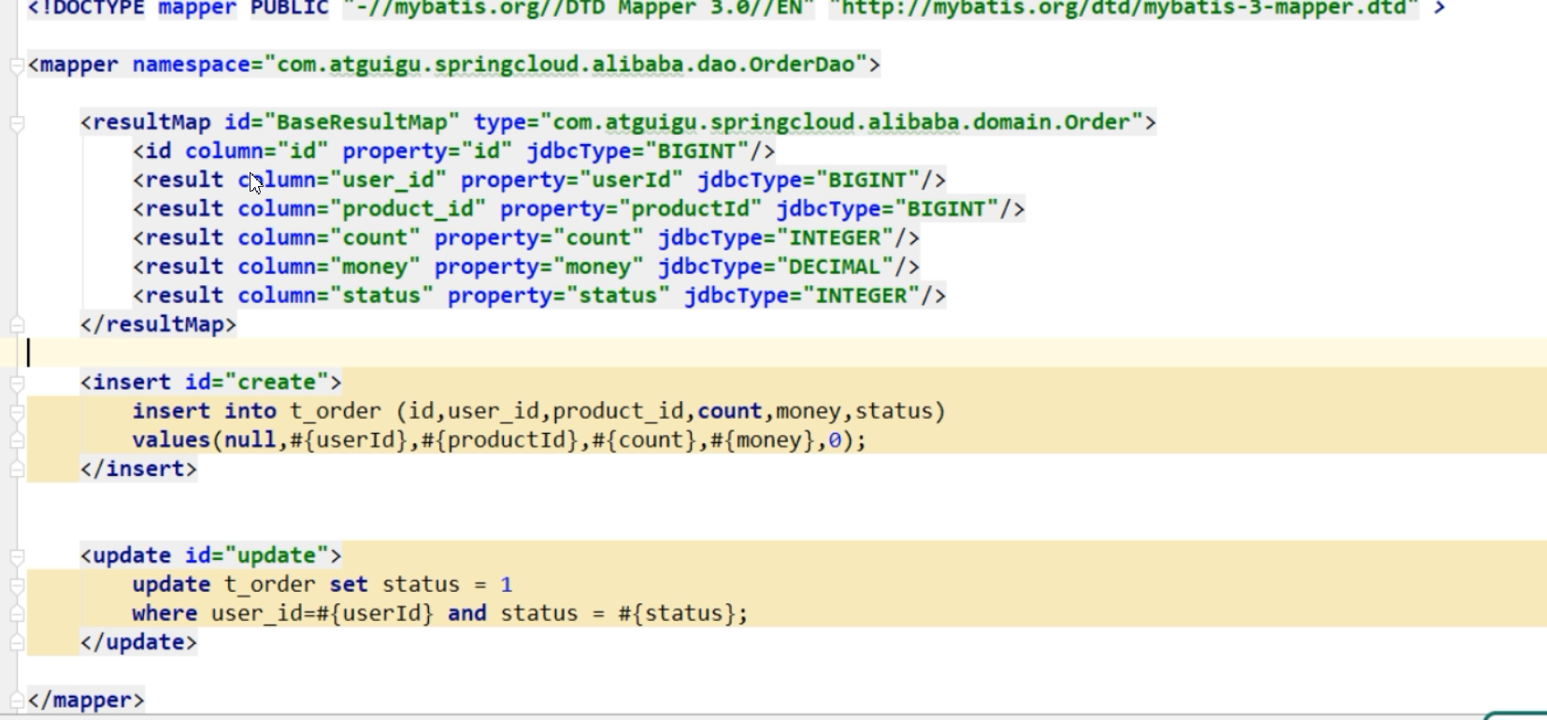Click #{count} in the values clause
This screenshot has width=1547, height=720.
(x=644, y=440)
